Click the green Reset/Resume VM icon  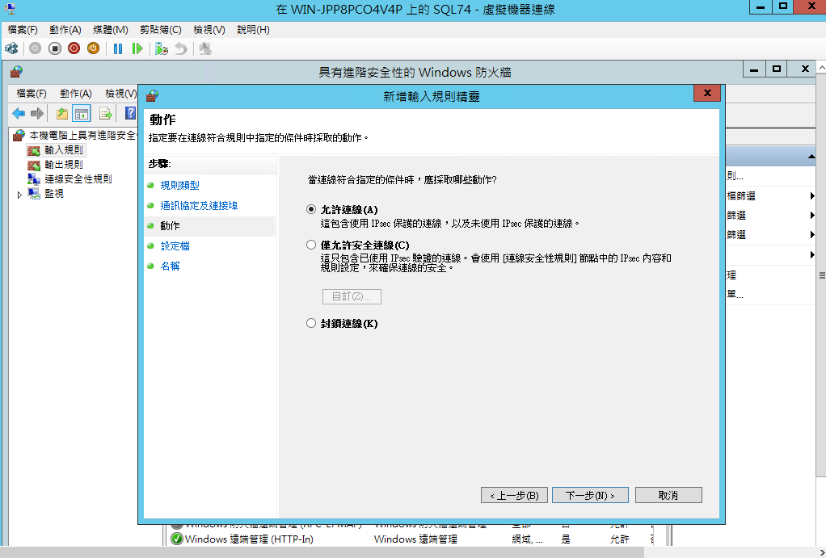coord(137,49)
